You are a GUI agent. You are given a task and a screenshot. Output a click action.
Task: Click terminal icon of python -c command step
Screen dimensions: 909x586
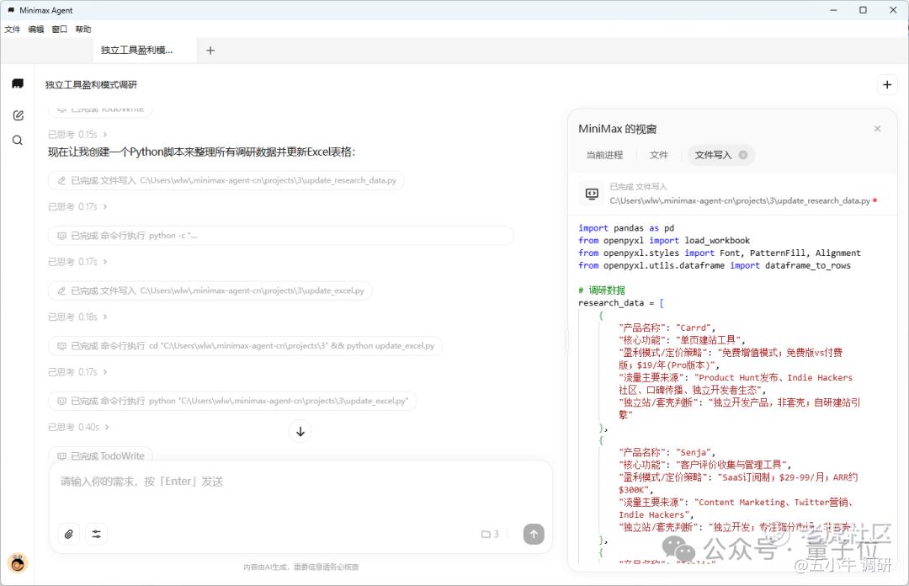pyautogui.click(x=61, y=236)
